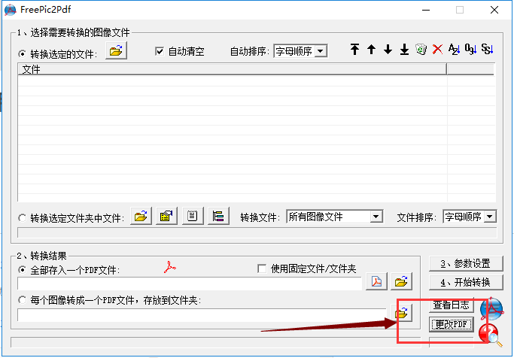514x358 pixels.
Task: Move selected file to bottom of list
Action: (x=404, y=50)
